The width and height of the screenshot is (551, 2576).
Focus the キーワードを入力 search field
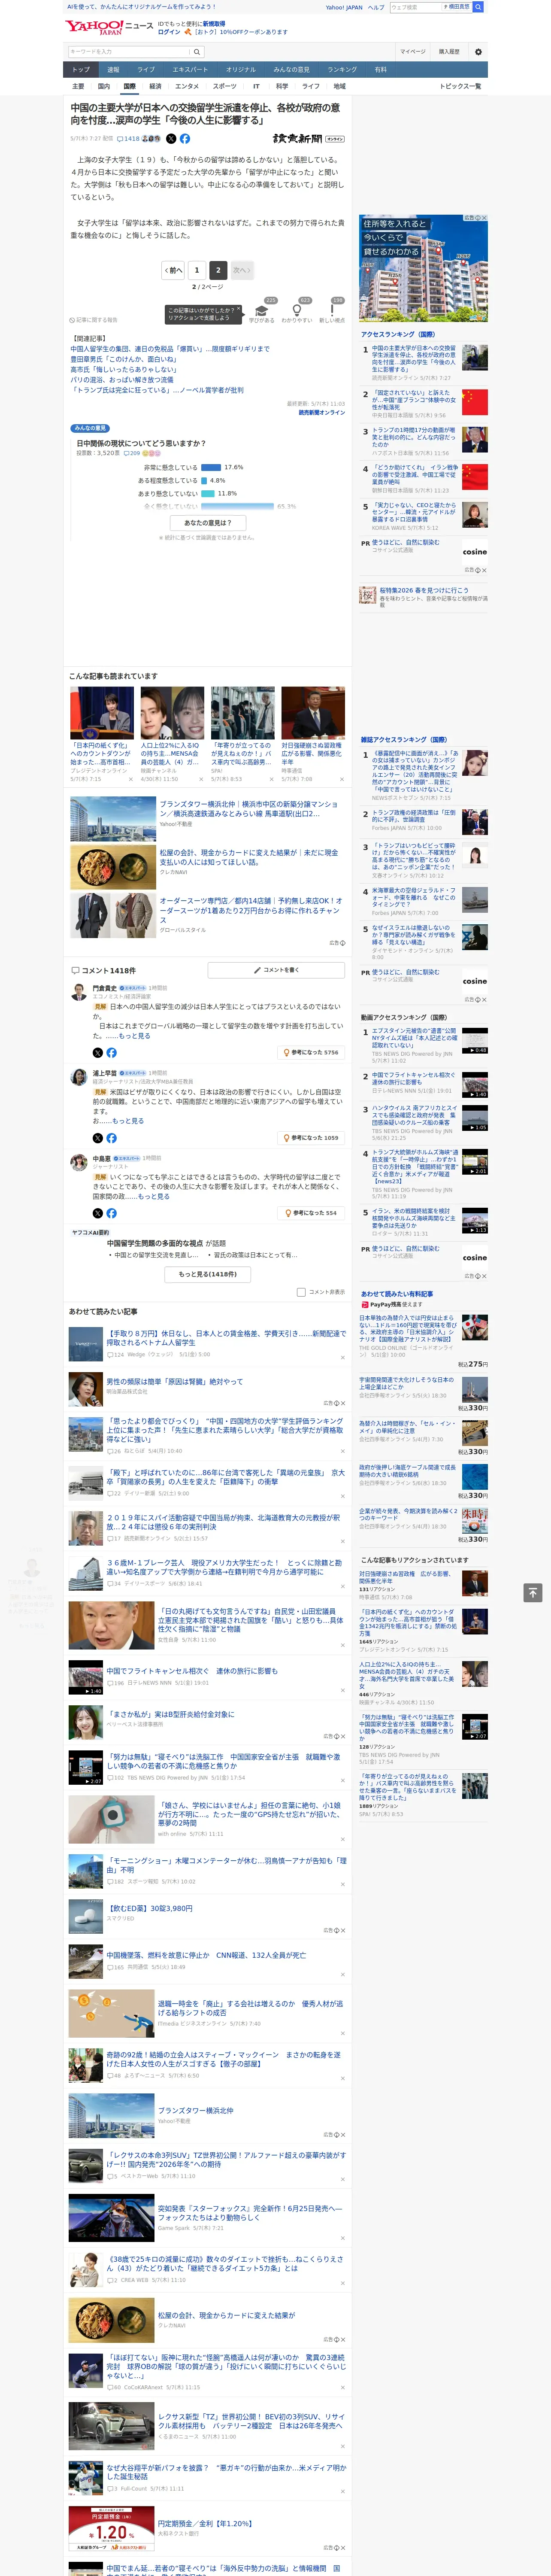129,52
